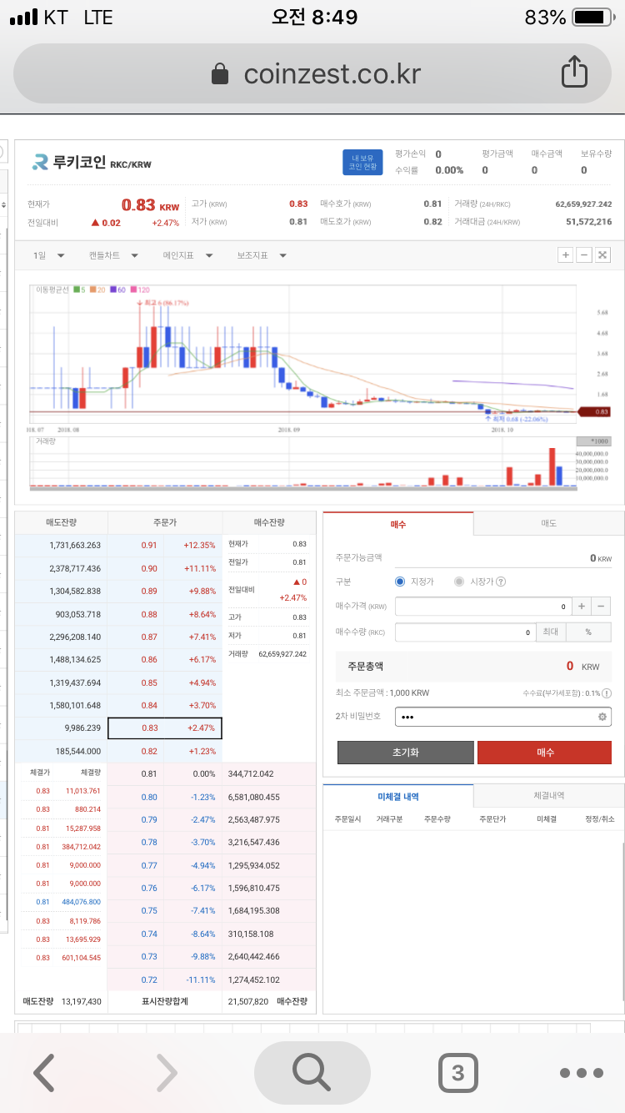Select the 시장가 radio button
625x1113 pixels.
(459, 582)
